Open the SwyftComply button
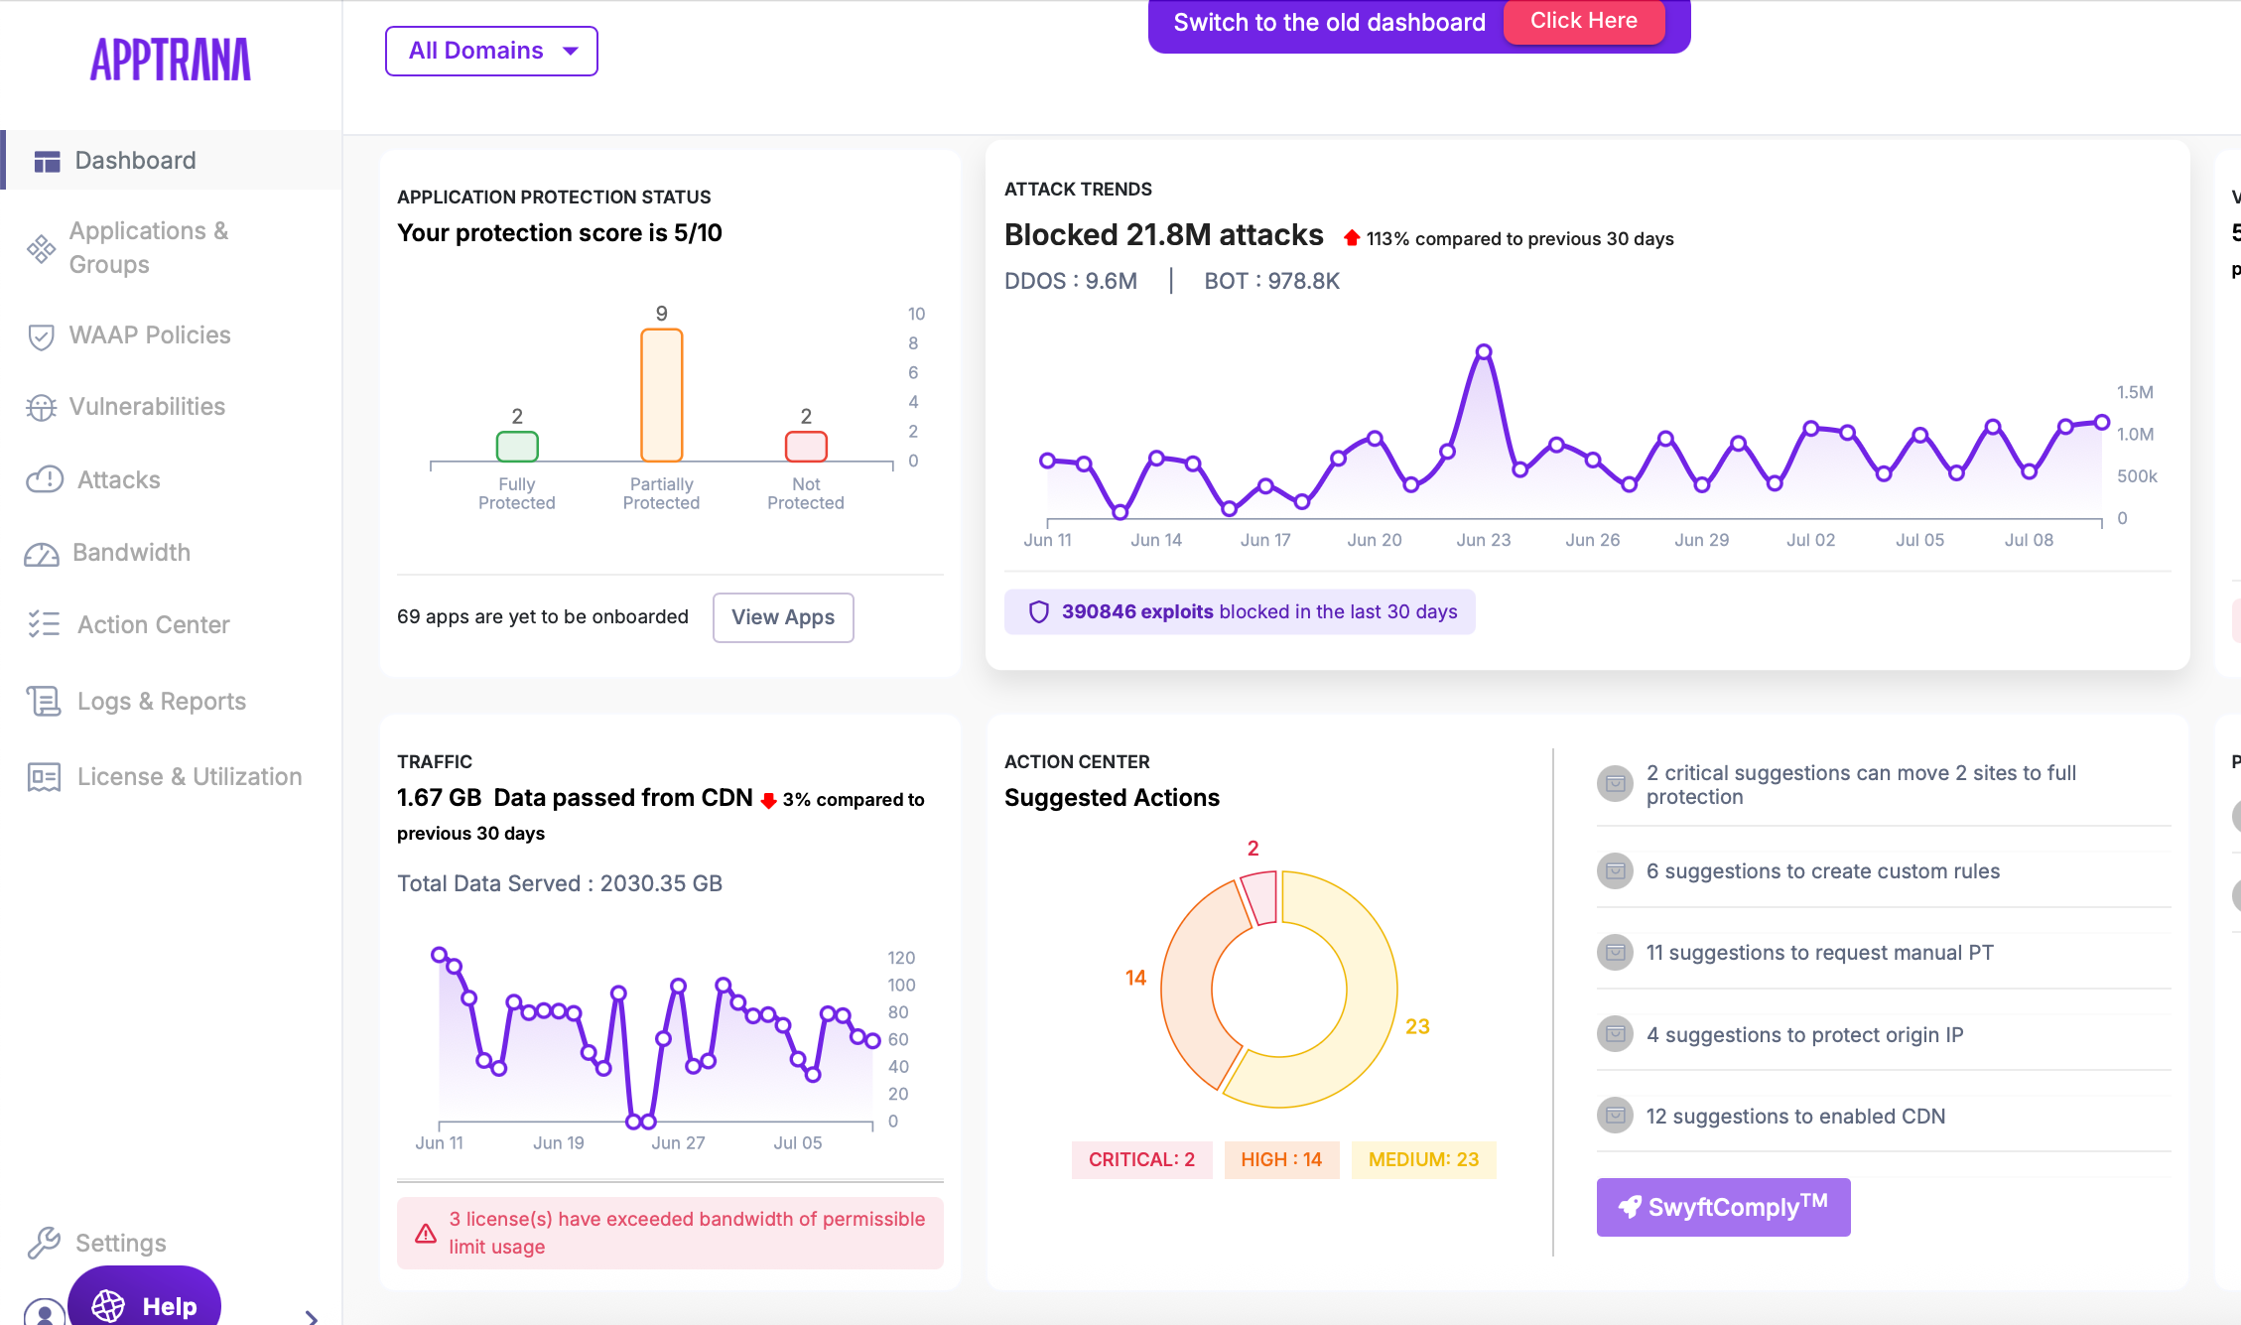 (x=1723, y=1207)
